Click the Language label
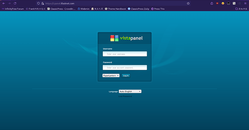 [x=113, y=92]
